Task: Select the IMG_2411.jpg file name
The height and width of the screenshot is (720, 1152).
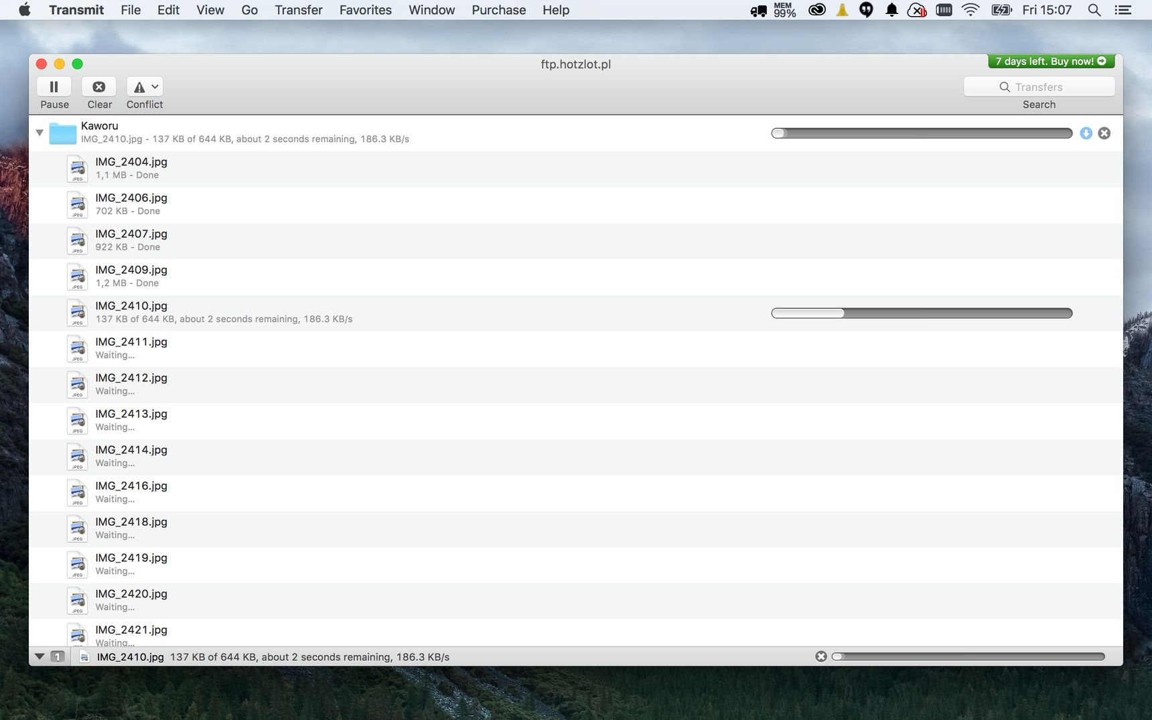Action: point(131,342)
